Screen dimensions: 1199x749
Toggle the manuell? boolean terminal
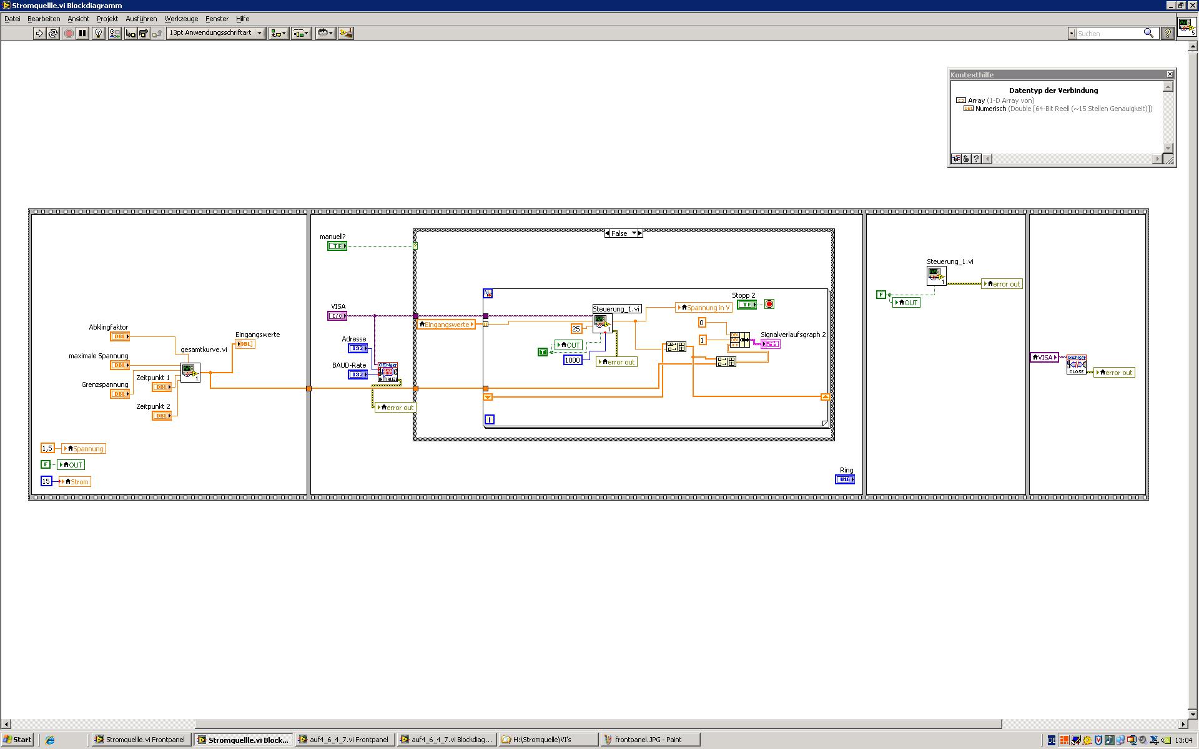[x=337, y=246]
